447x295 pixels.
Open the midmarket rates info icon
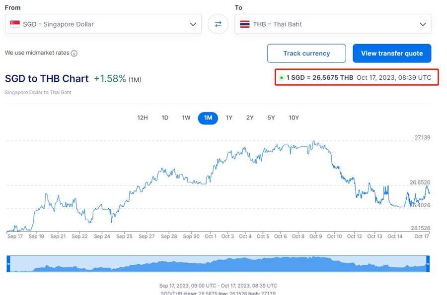(74, 53)
